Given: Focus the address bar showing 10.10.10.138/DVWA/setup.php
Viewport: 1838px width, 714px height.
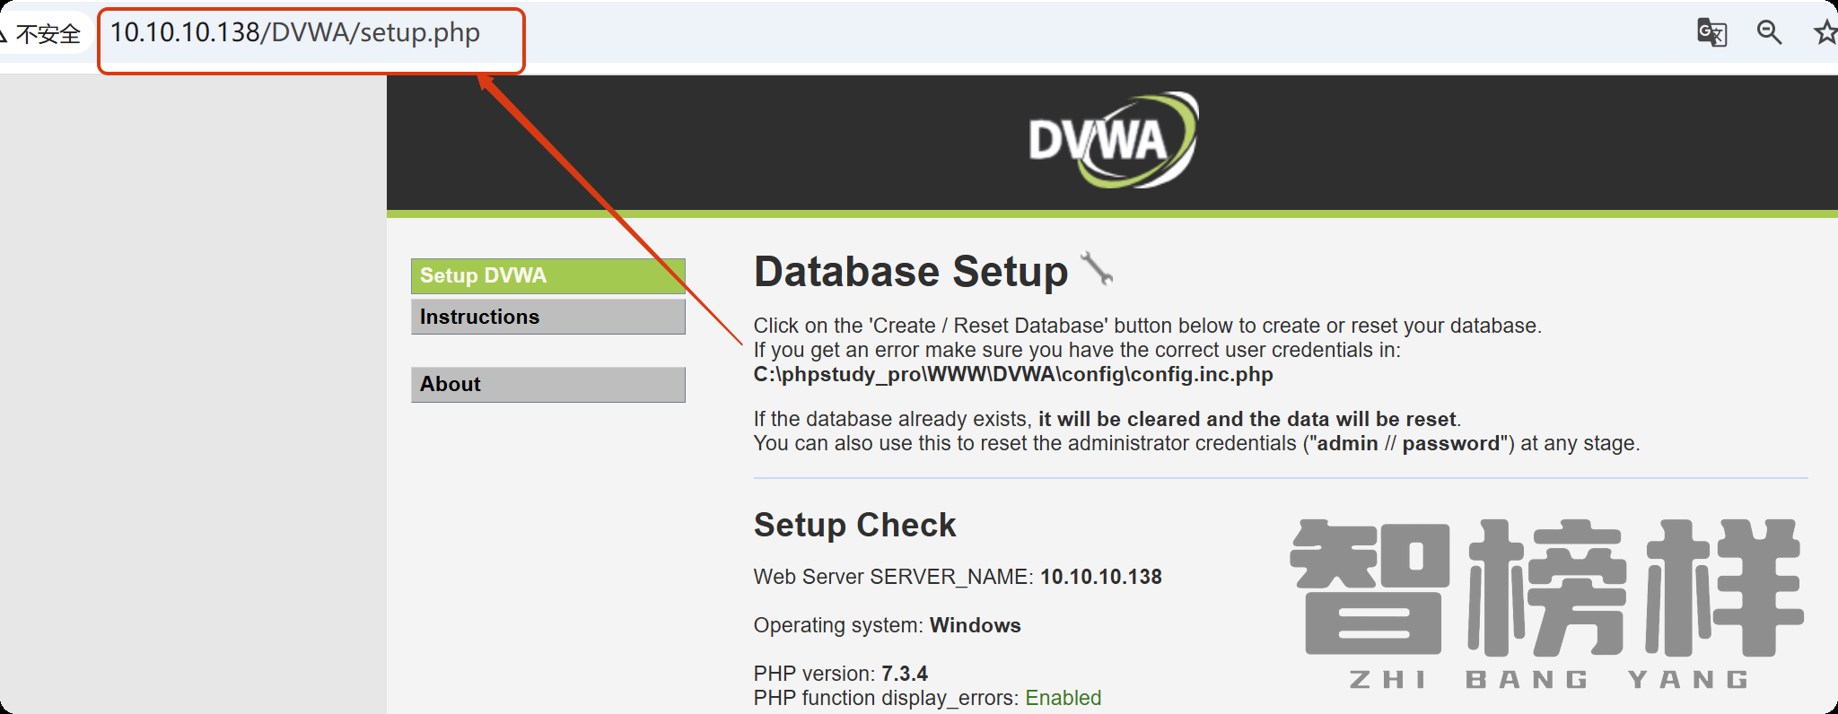Looking at the screenshot, I should [294, 33].
